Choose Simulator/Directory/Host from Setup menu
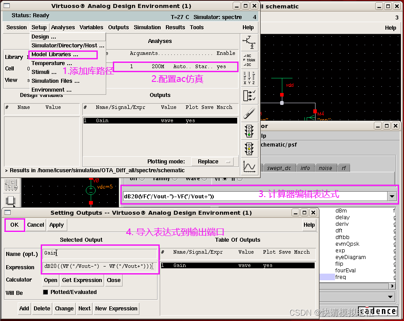404x321 pixels. pos(68,46)
